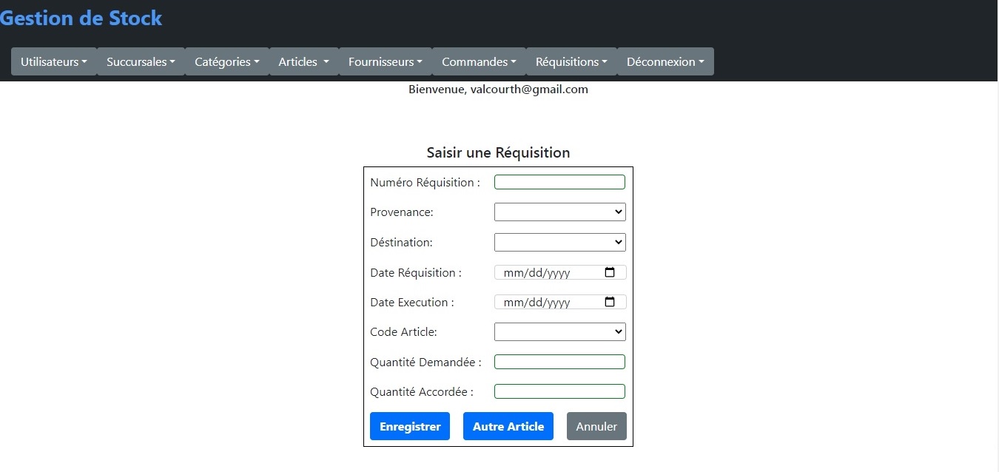
Task: Cancel the form with Annuler
Action: coord(596,426)
